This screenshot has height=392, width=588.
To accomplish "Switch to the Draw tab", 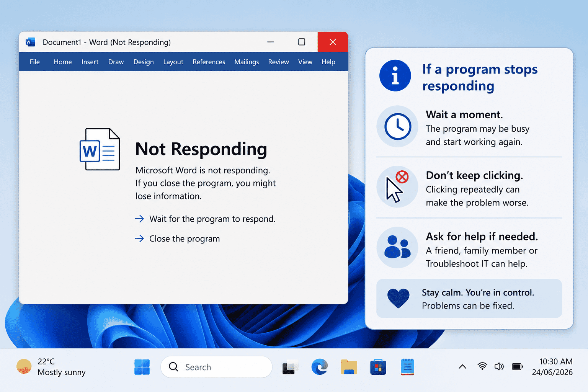I will point(116,62).
